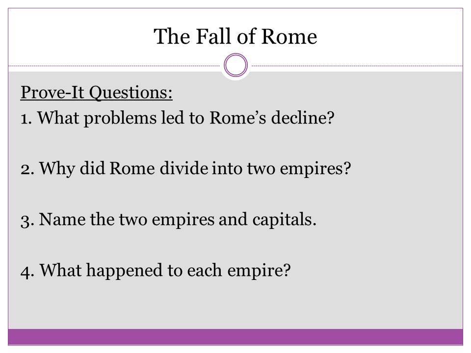Image resolution: width=471 pixels, height=353 pixels.
Task: Click the purple footer bar
Action: (x=235, y=337)
